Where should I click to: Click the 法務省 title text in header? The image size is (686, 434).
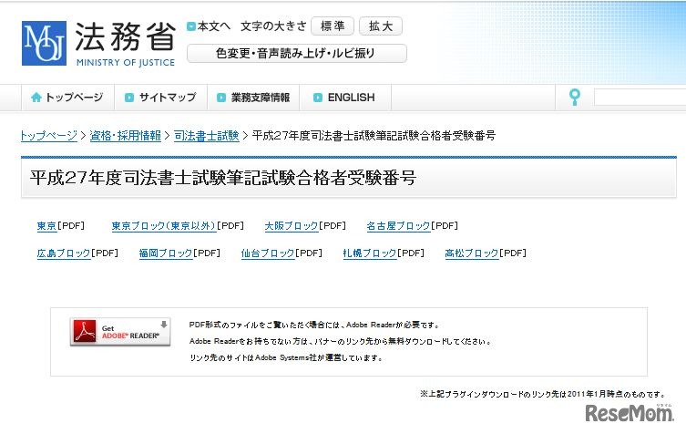point(126,36)
